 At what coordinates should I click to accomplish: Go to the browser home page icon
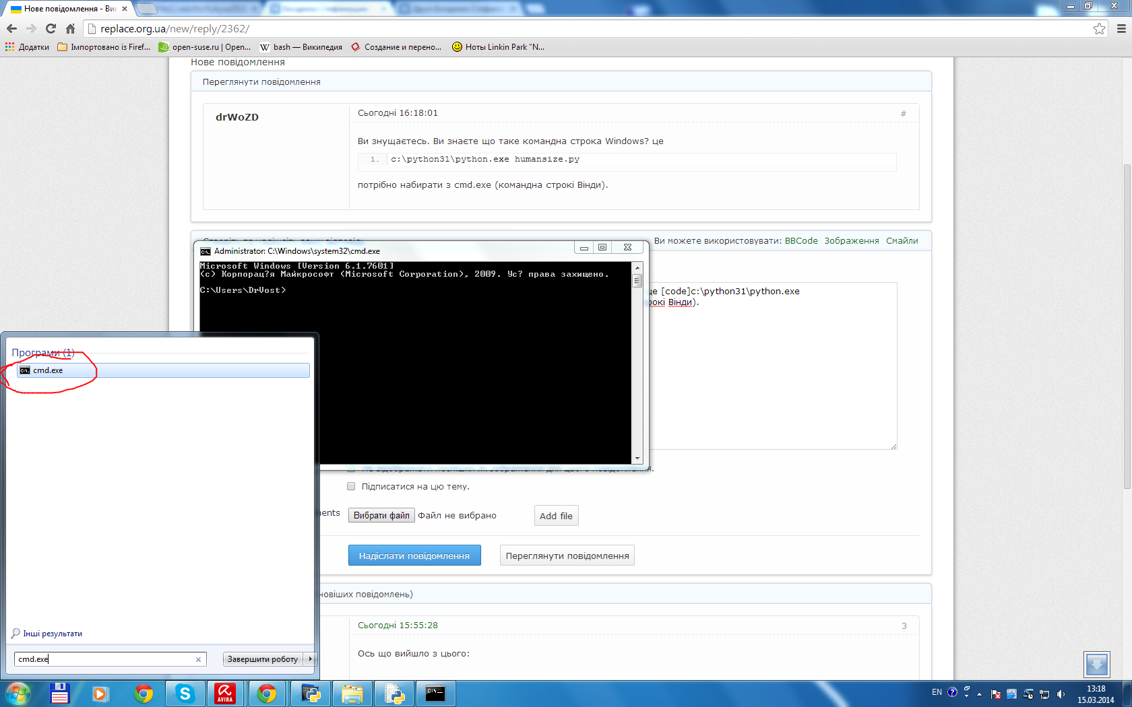pyautogui.click(x=70, y=28)
